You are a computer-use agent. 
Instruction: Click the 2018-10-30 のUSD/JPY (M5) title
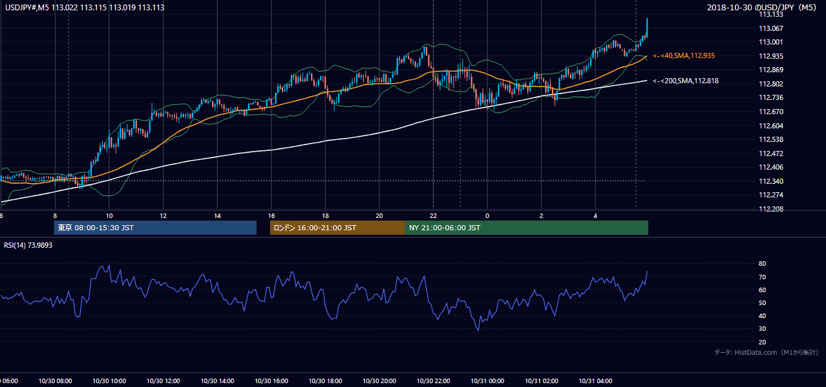763,8
